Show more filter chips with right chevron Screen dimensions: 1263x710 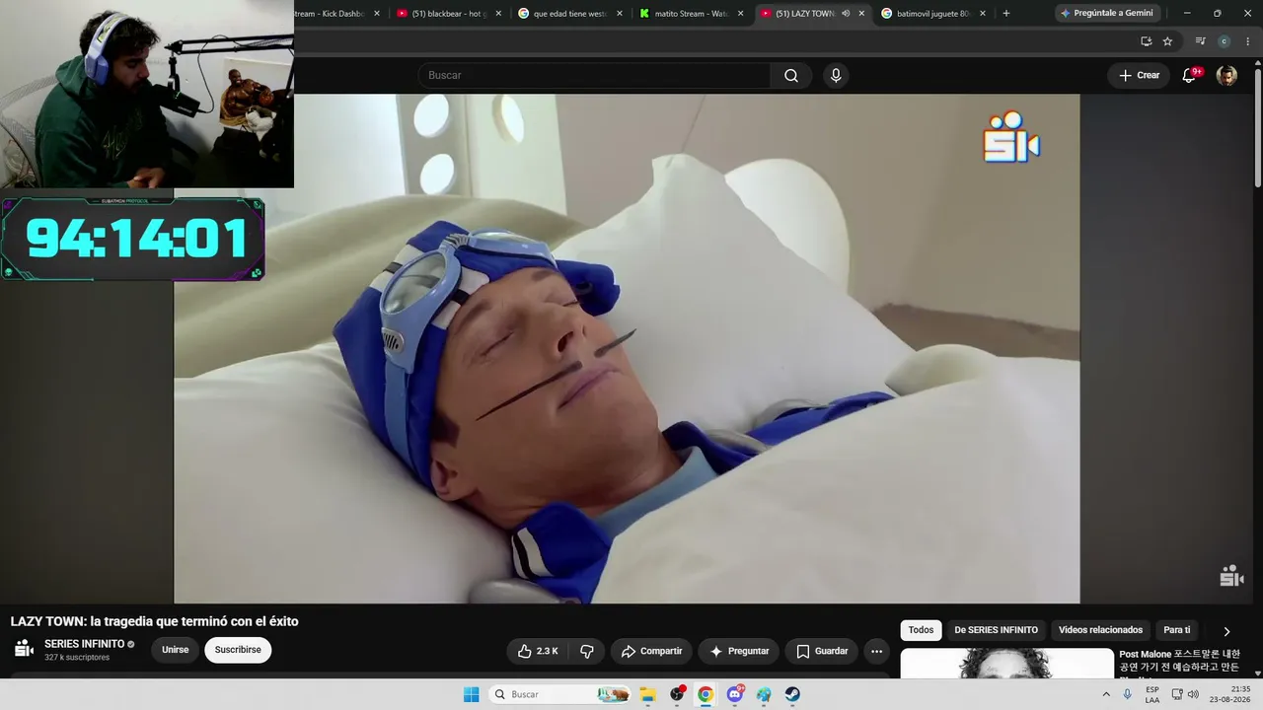pyautogui.click(x=1226, y=631)
